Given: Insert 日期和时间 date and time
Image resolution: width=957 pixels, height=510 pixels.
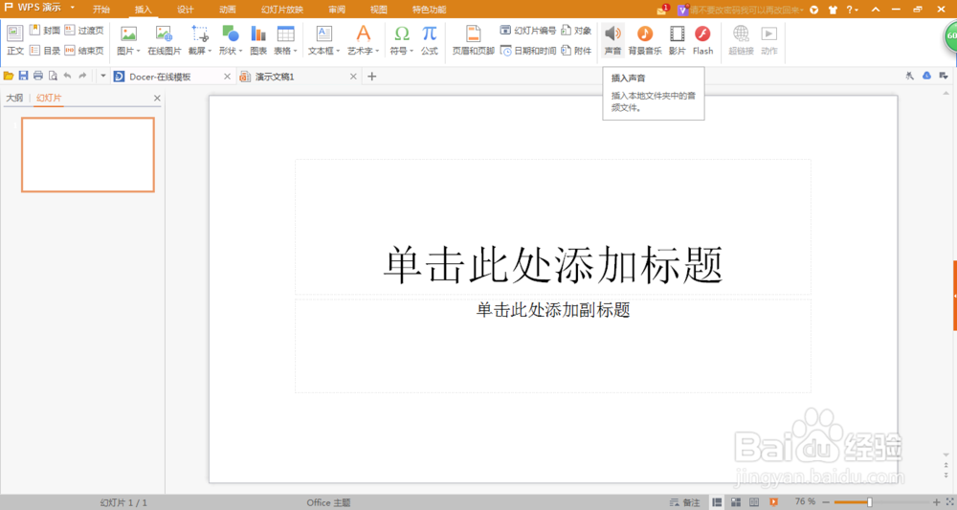Looking at the screenshot, I should 528,51.
